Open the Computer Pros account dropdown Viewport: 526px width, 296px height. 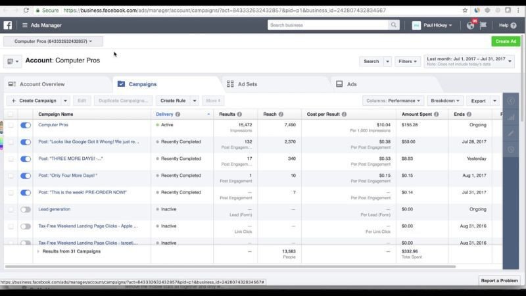tap(53, 41)
